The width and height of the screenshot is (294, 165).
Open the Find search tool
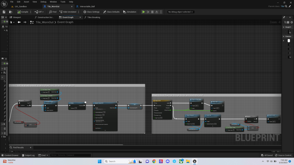point(53,12)
